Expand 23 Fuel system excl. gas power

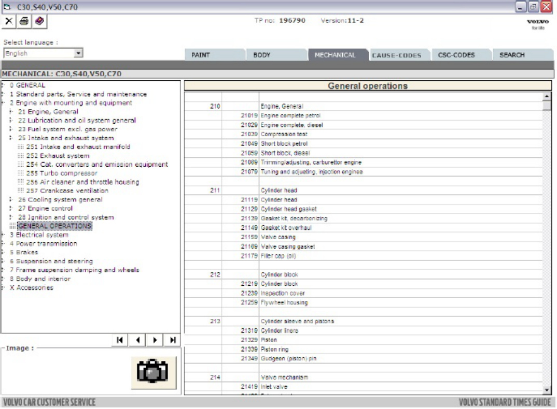click(11, 129)
